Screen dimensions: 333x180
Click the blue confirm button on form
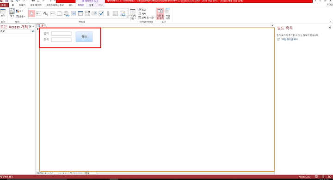(x=84, y=37)
